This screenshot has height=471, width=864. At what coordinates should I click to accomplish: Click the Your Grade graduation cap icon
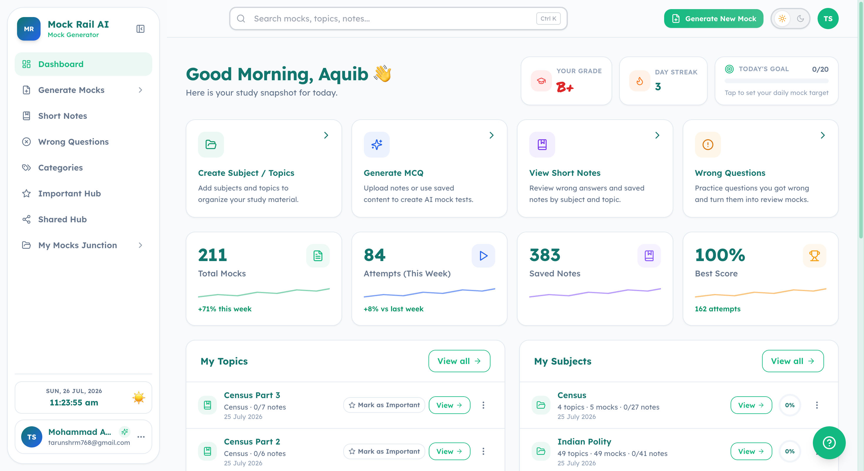pos(541,81)
